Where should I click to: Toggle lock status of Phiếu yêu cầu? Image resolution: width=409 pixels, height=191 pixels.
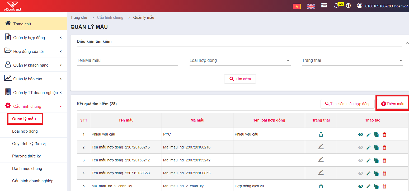(x=321, y=134)
